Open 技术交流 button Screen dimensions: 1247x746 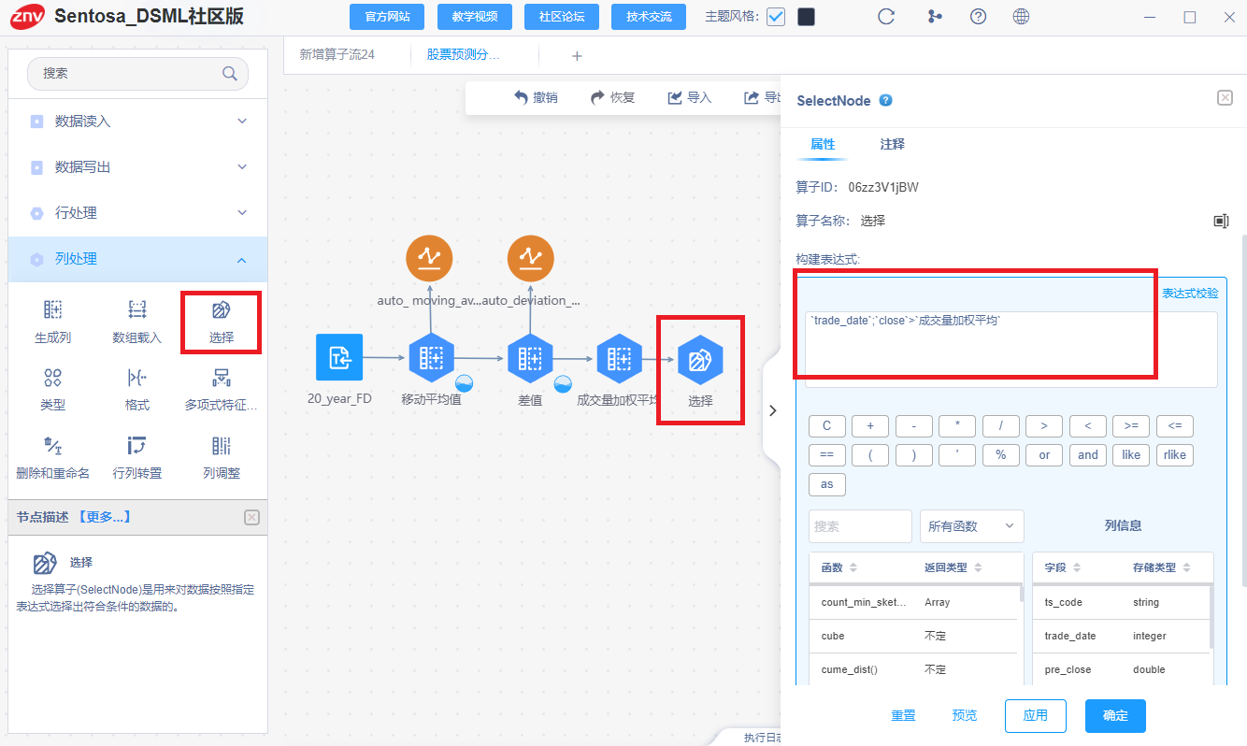[649, 17]
